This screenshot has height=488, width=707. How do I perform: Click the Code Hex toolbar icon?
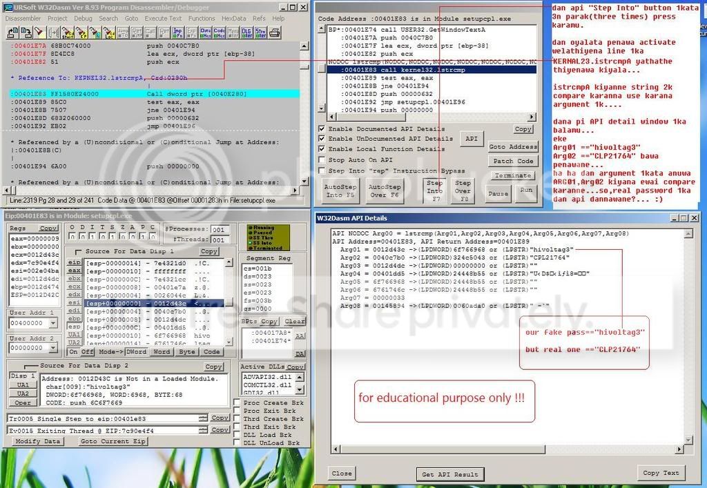point(219,32)
